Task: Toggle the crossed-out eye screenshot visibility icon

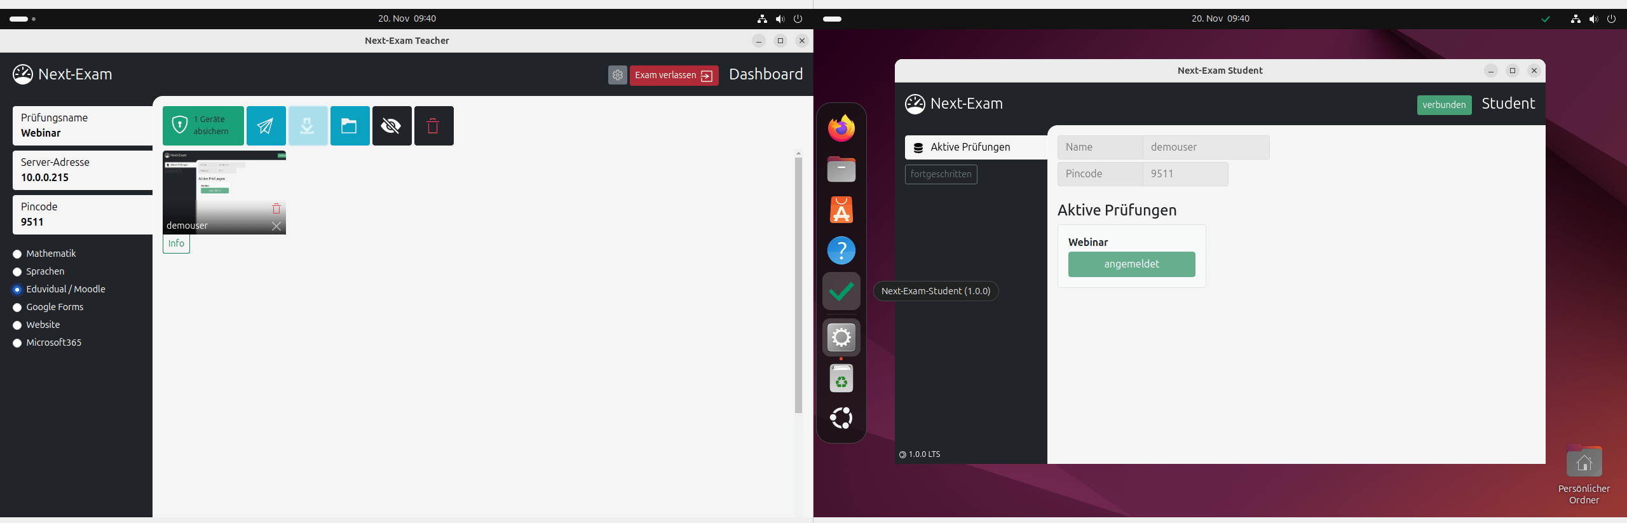Action: 391,126
